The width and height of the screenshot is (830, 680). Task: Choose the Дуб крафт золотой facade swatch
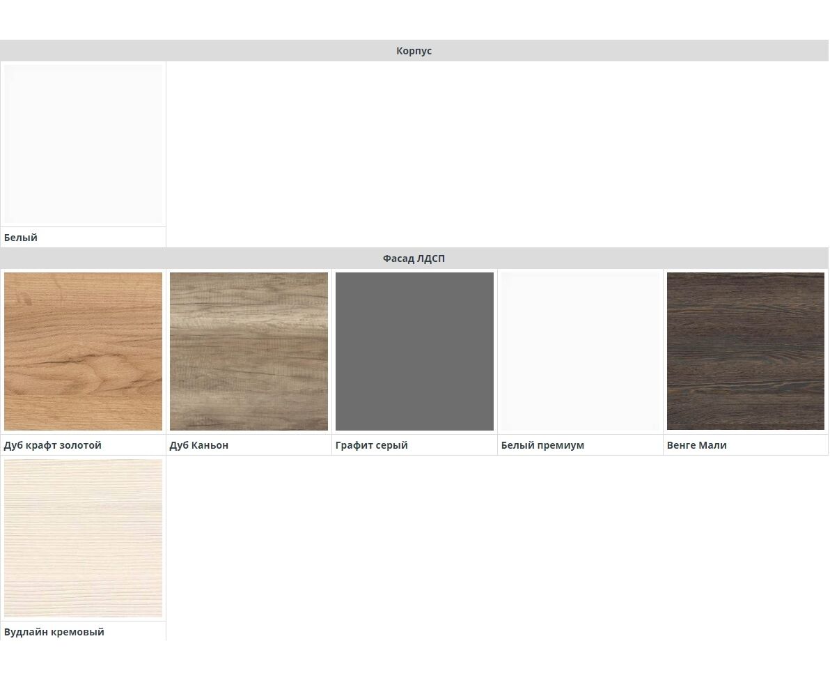tap(83, 351)
